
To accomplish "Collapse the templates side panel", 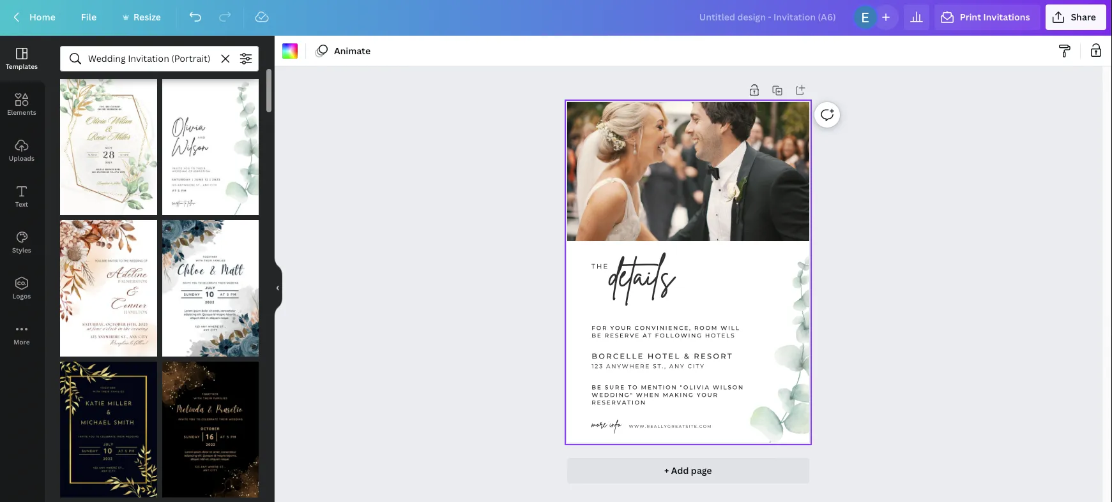I will click(x=278, y=288).
